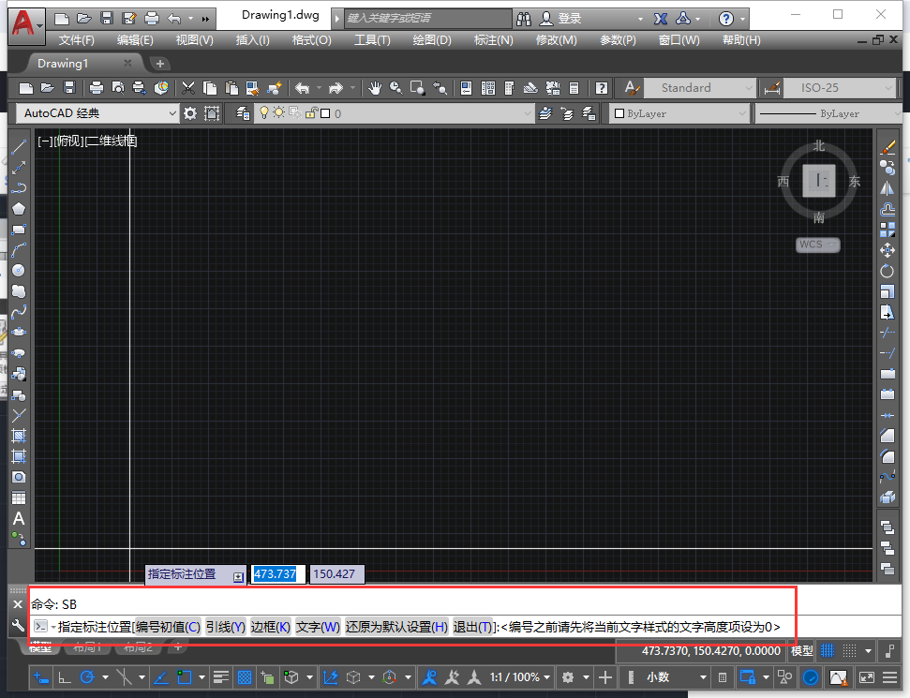
Task: Click the 473.737 dynamic input field
Action: coord(278,573)
